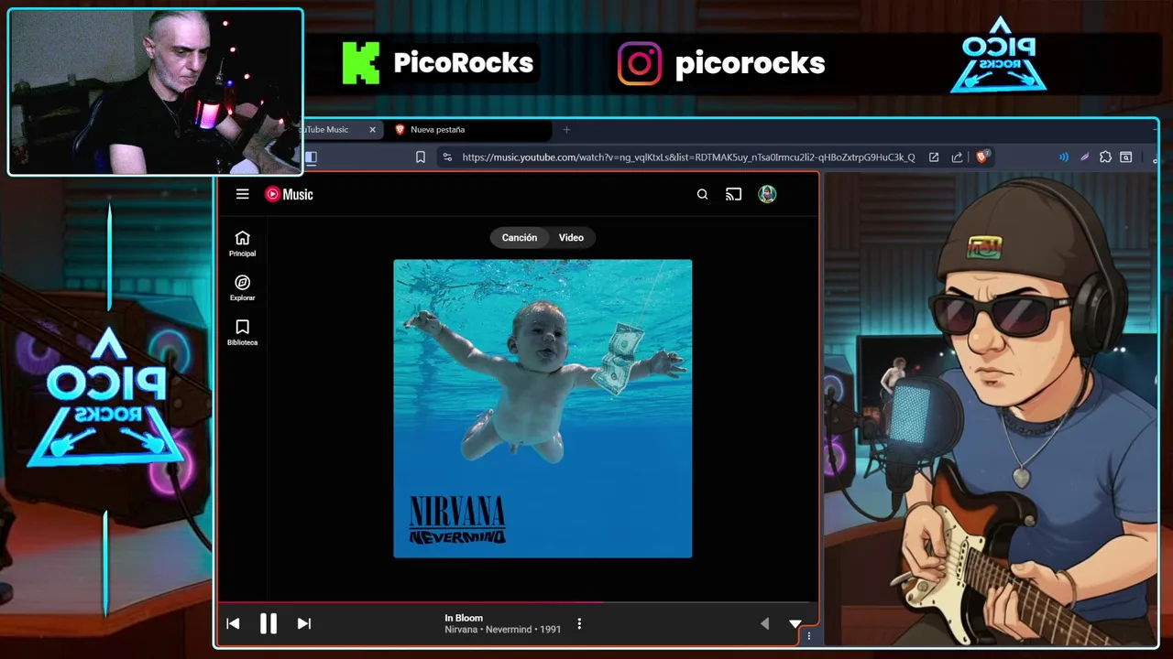Screen dimensions: 1173x659
Task: Click the purple feather extension icon
Action: pyautogui.click(x=1084, y=157)
